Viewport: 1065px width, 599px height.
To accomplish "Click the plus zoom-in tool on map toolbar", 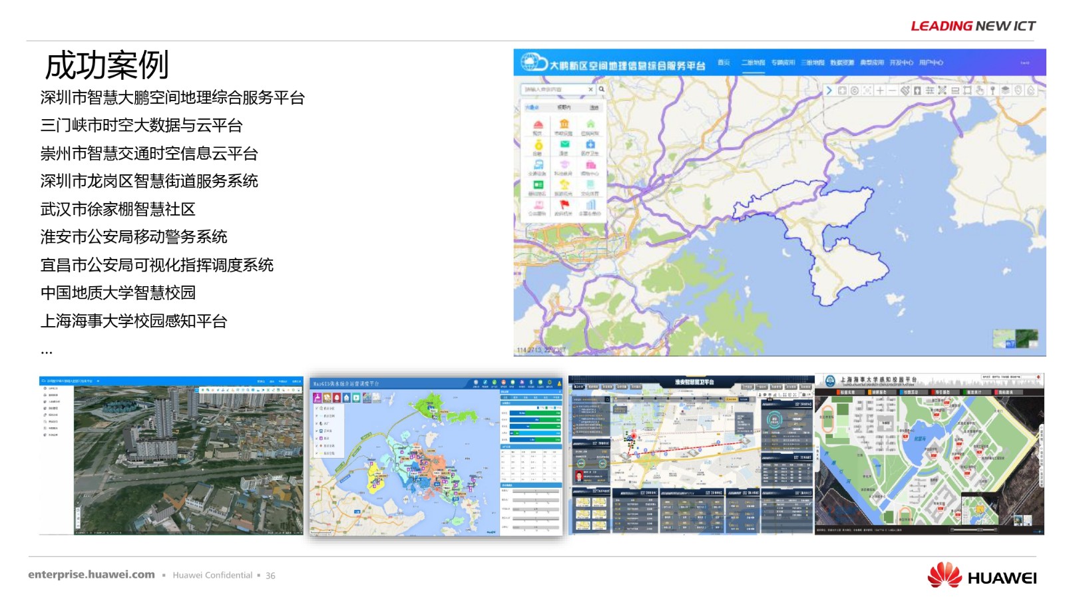I will click(x=880, y=91).
